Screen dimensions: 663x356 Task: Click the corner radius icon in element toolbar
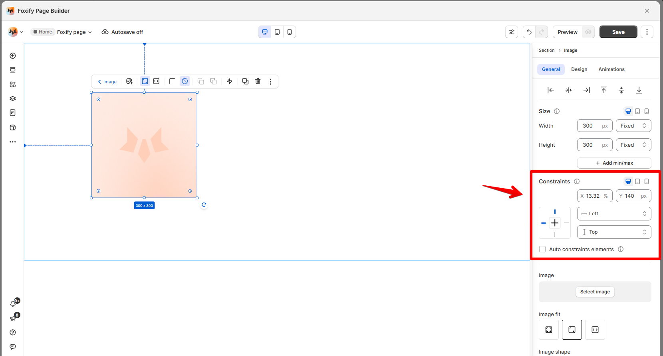click(172, 81)
